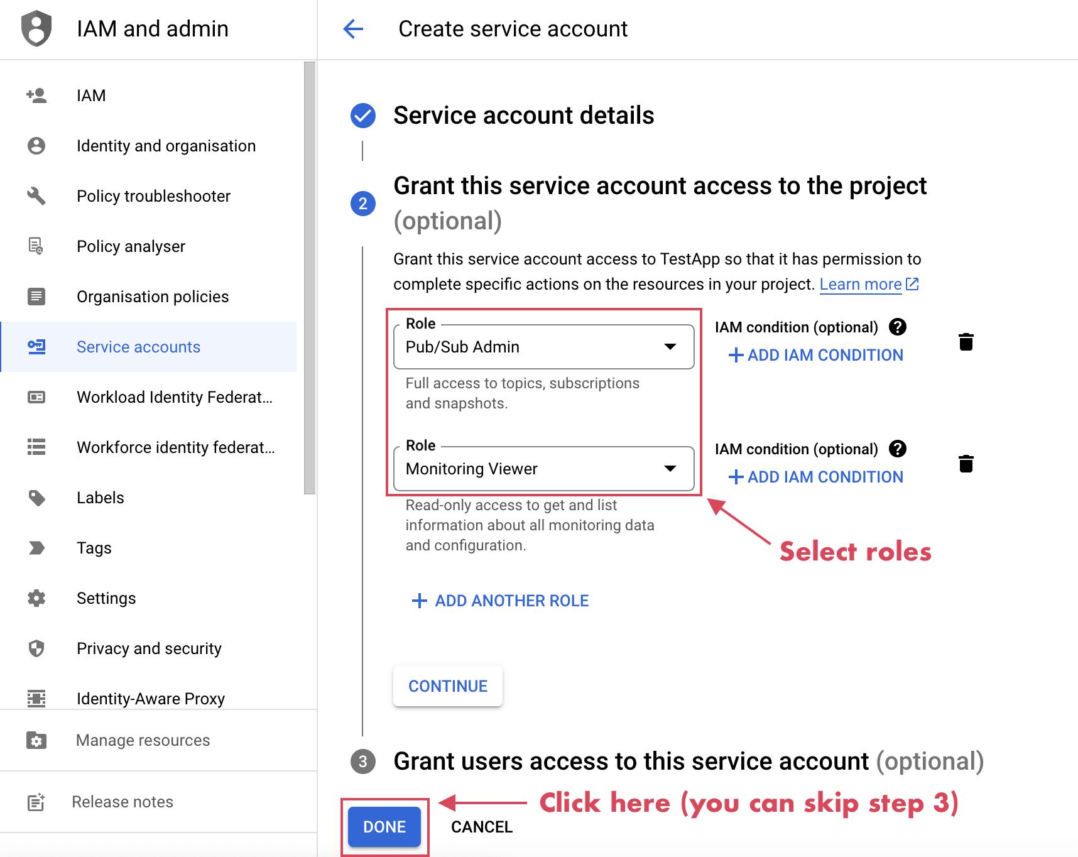Expand the Service account details step
Viewport: 1078px width, 857px height.
click(x=523, y=116)
